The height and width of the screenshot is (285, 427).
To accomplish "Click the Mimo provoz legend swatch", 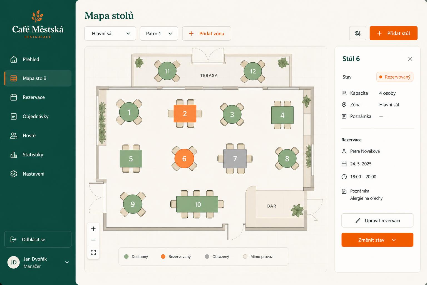I will coord(245,257).
